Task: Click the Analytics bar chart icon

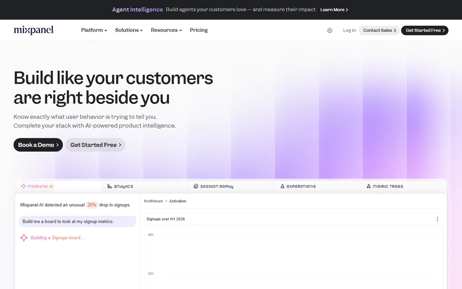Action: (x=110, y=186)
